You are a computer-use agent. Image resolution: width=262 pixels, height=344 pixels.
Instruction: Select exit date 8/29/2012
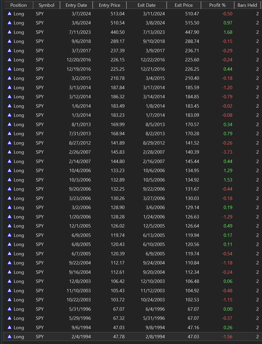click(x=154, y=143)
